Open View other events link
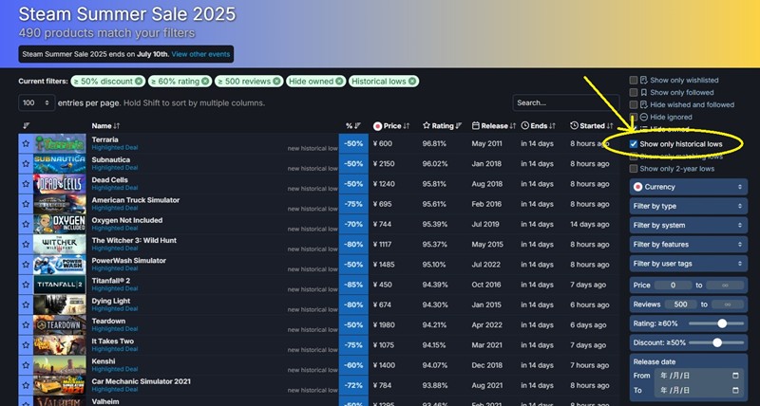This screenshot has height=406, width=760. tap(200, 54)
